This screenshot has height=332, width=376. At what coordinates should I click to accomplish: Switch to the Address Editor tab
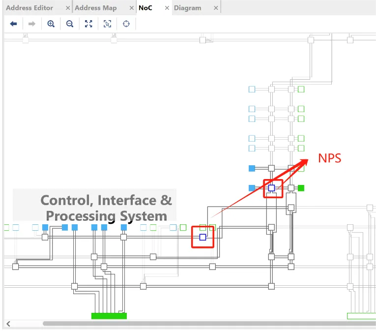[29, 8]
